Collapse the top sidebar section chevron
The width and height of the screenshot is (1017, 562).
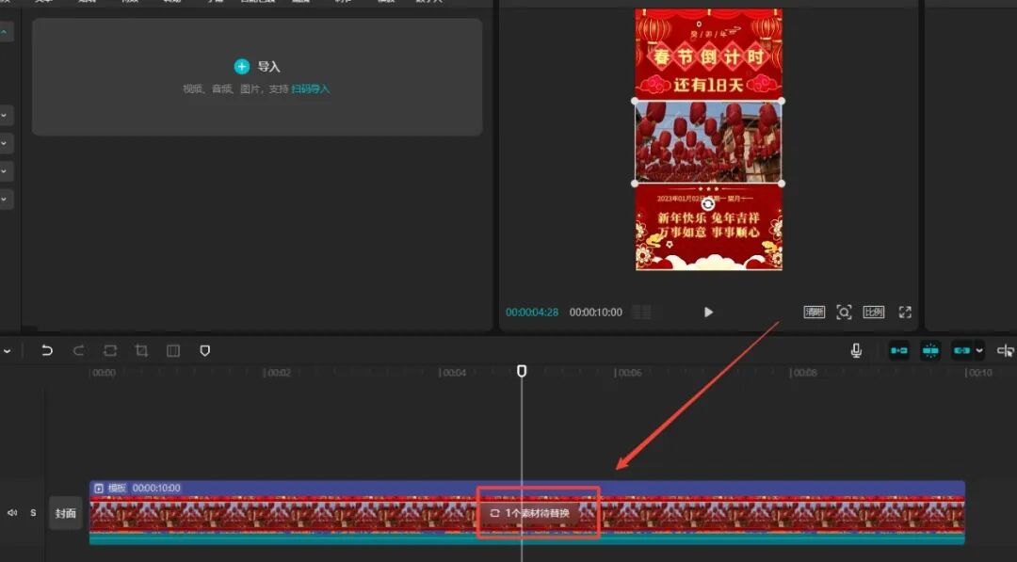[x=6, y=34]
